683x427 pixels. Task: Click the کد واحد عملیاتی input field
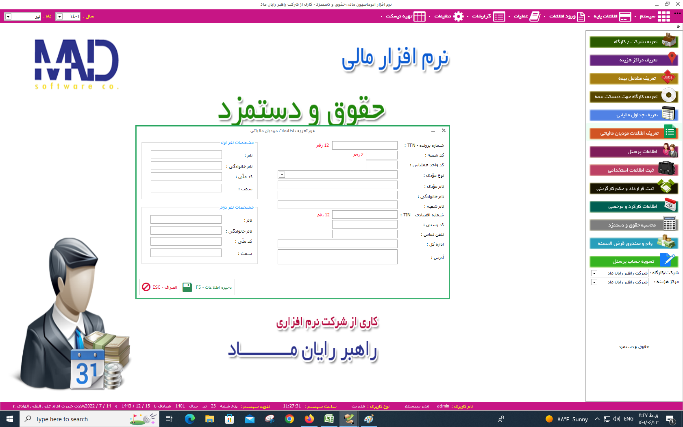pyautogui.click(x=382, y=165)
